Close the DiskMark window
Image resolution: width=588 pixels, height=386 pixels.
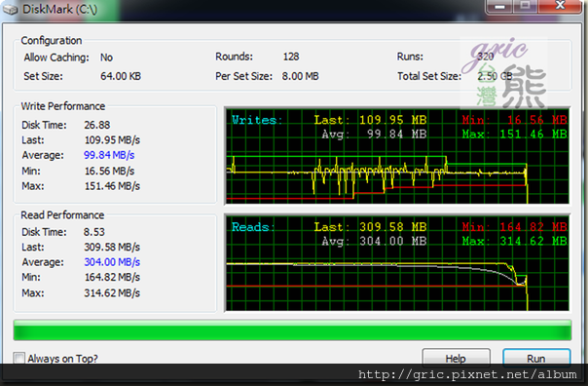[560, 6]
